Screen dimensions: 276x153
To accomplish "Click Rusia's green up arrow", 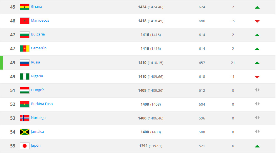I will pyautogui.click(x=257, y=63).
